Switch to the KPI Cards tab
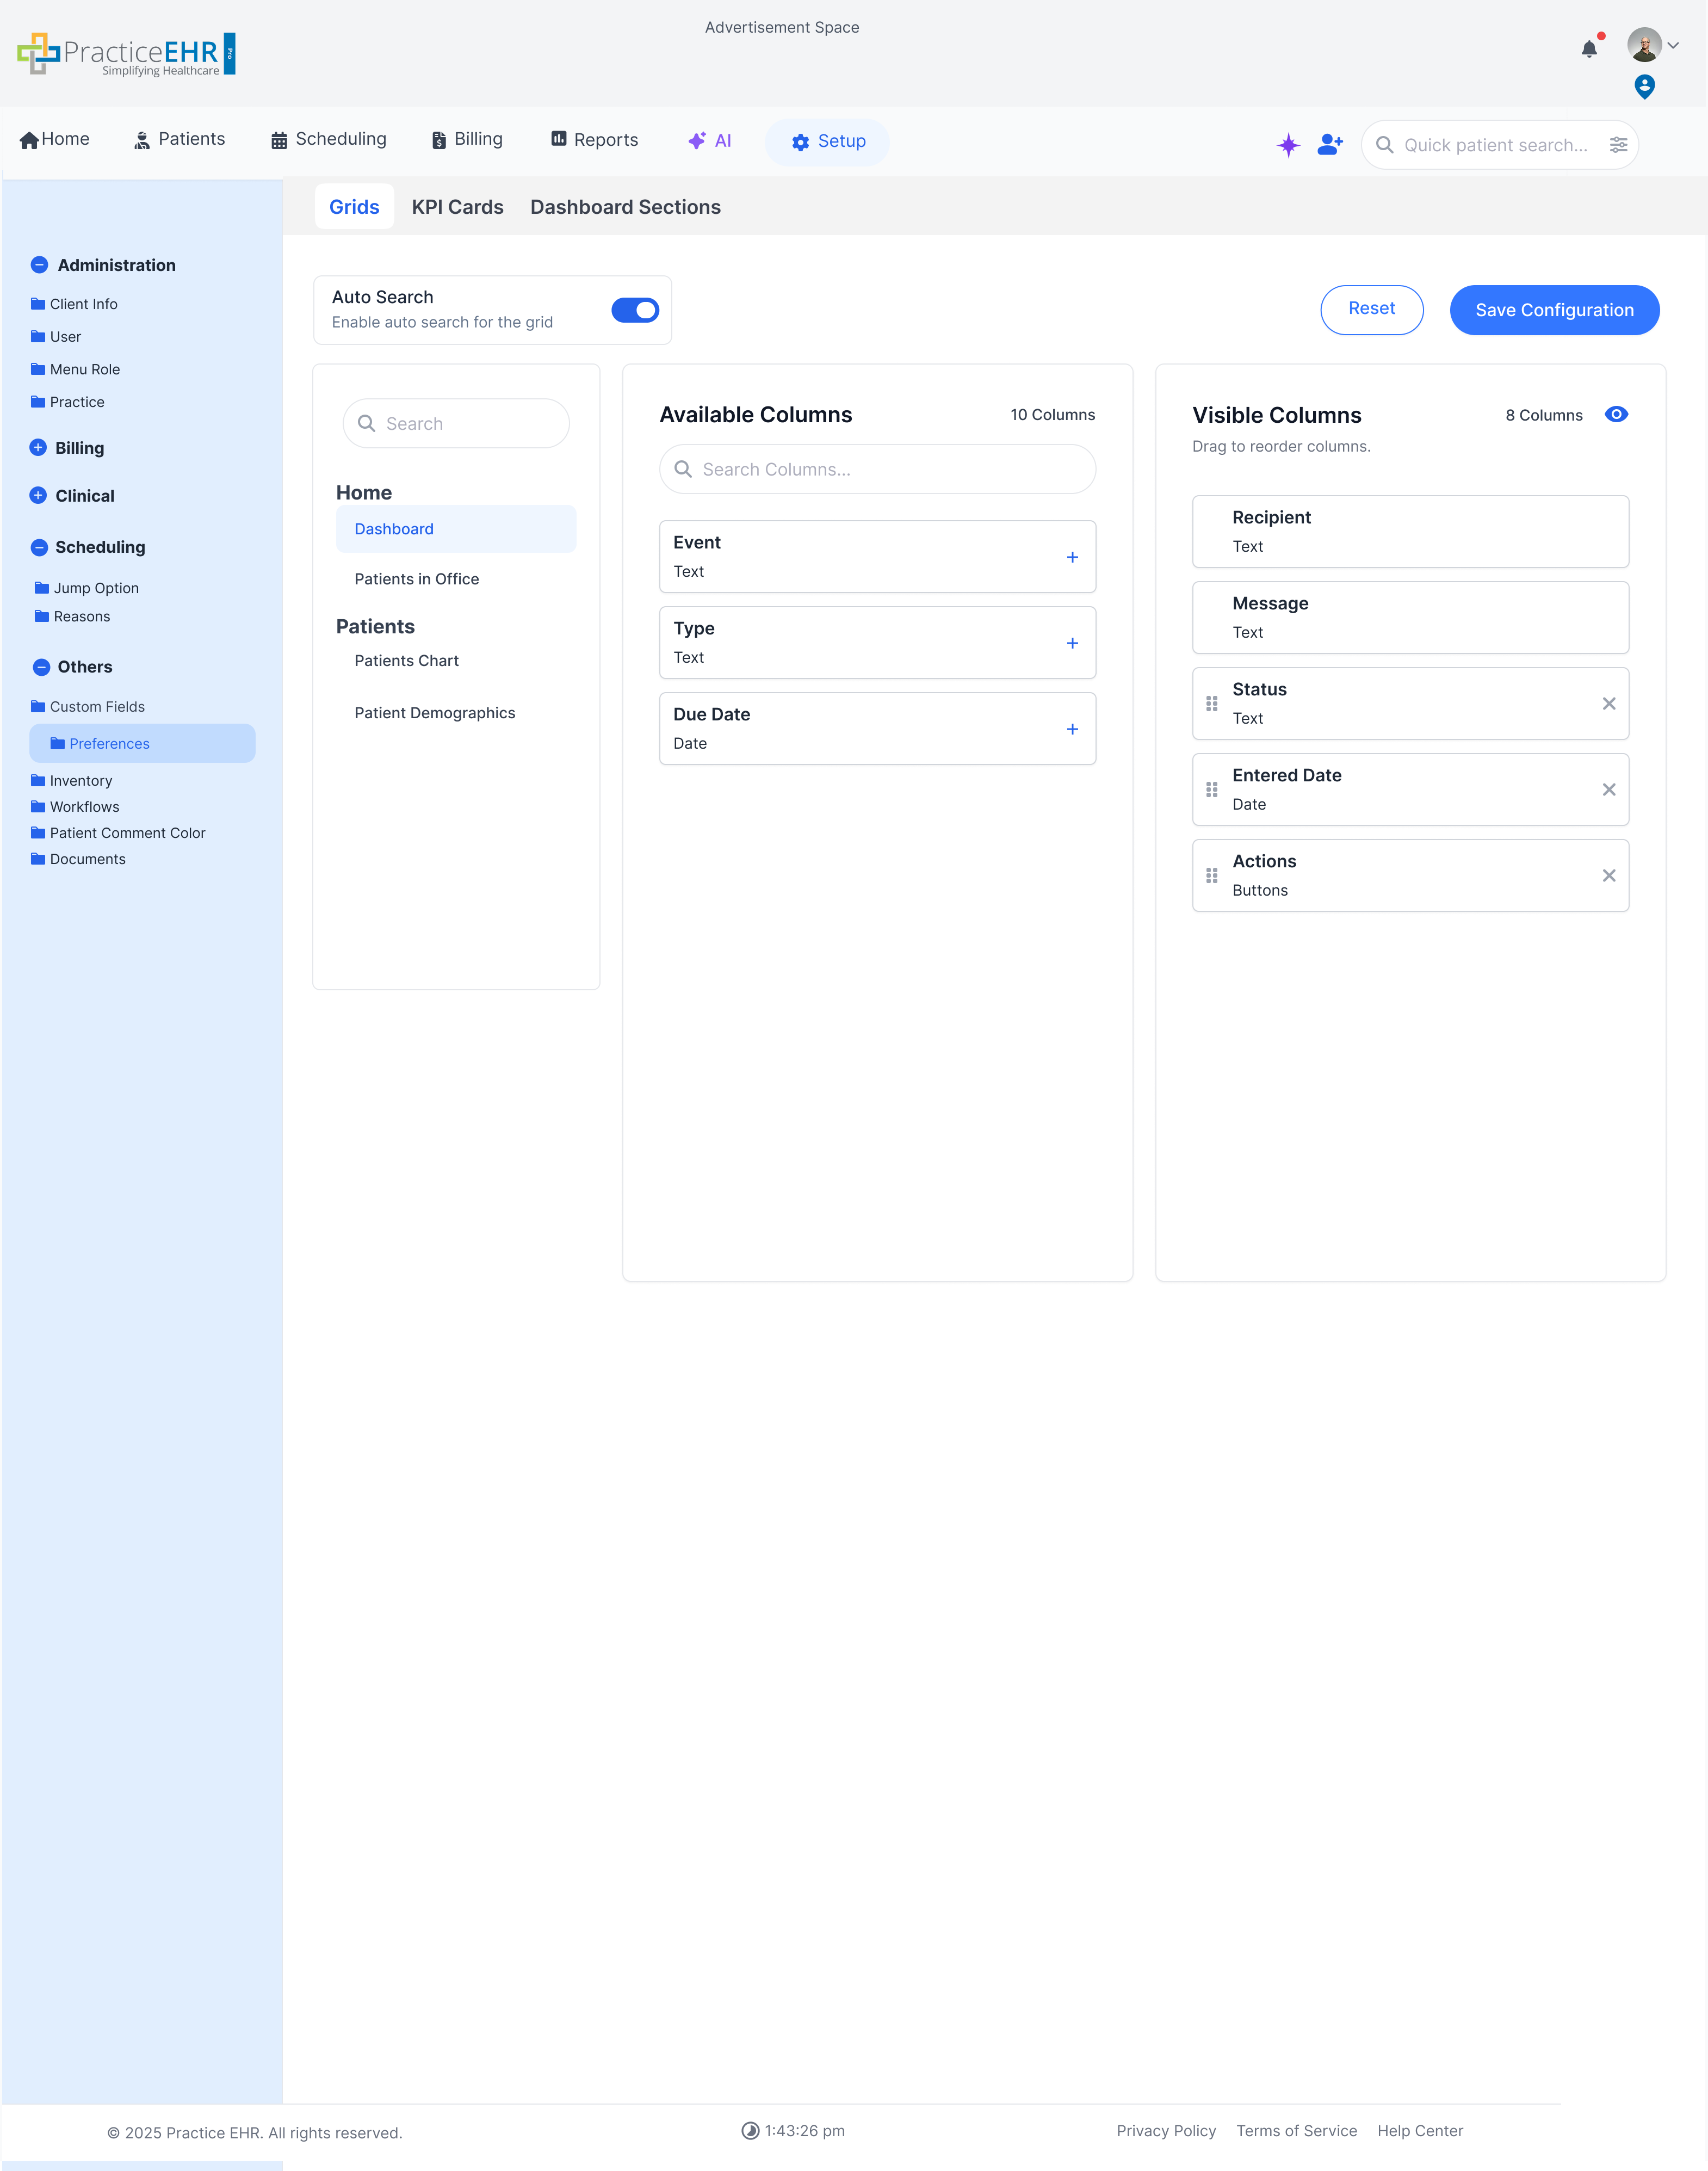This screenshot has height=2171, width=1708. pos(457,207)
